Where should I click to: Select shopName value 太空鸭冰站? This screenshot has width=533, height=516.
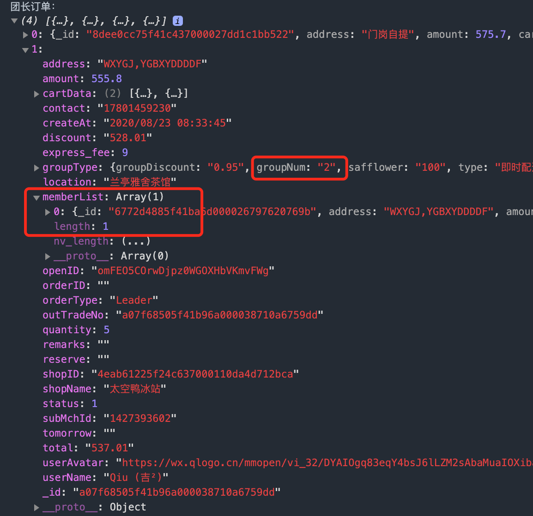pos(135,389)
